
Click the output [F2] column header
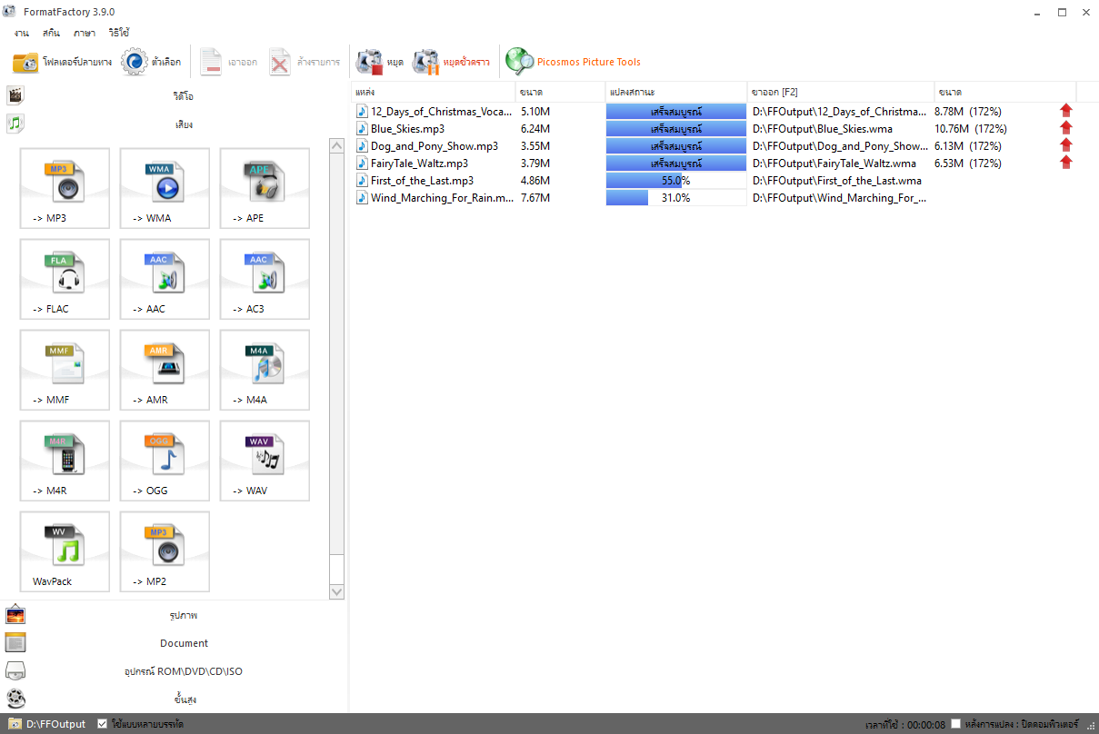[x=841, y=93]
